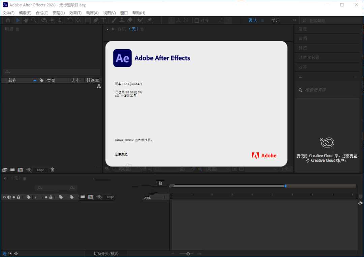This screenshot has width=364, height=257.
Task: Select the Roto Brush tool
Action: coord(140,20)
